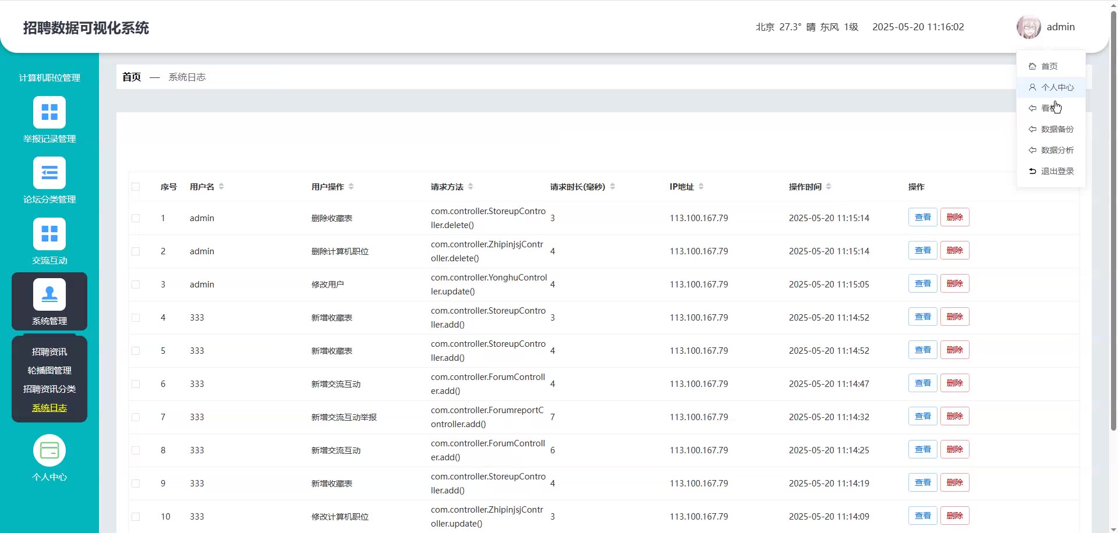This screenshot has width=1118, height=533.
Task: Select 退出登录 in the dropdown menu
Action: click(1057, 171)
